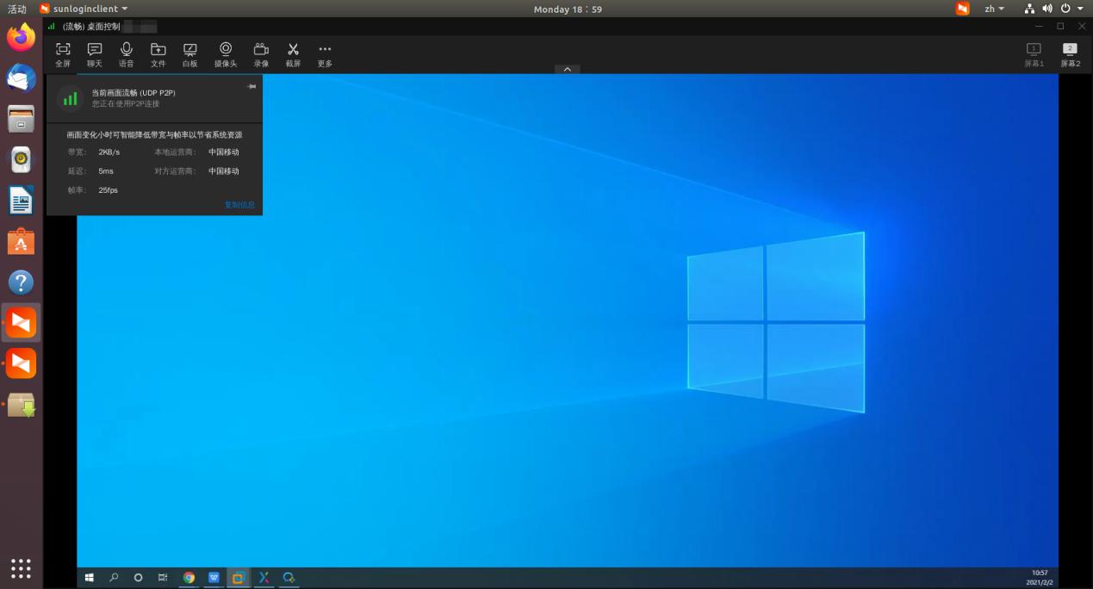The height and width of the screenshot is (589, 1093).
Task: Open LibreOffice Writer from the dock
Action: click(22, 201)
